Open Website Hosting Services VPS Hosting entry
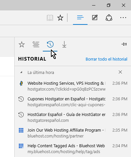Image resolution: width=131 pixels, height=157 pixels. pos(73,86)
